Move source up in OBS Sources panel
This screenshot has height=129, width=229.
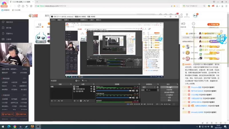click(x=84, y=101)
